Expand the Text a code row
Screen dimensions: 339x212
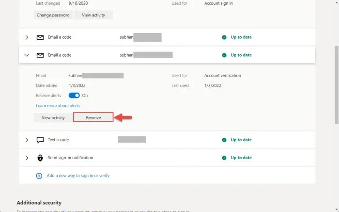pos(27,140)
